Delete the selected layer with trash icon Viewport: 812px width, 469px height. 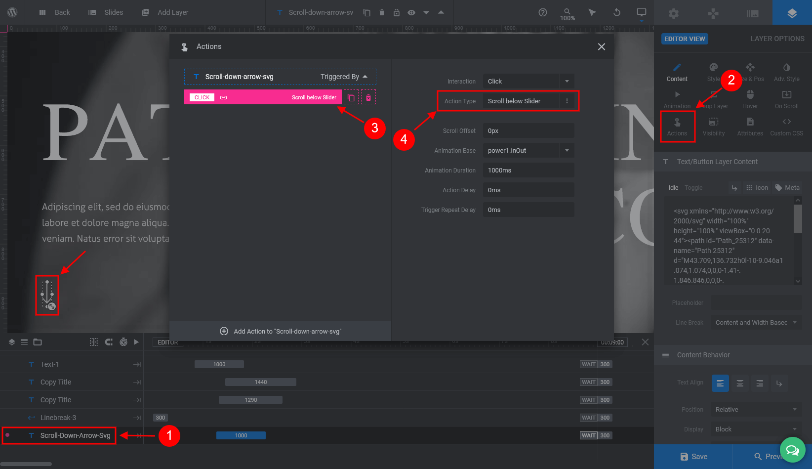(382, 12)
